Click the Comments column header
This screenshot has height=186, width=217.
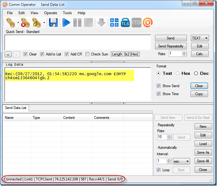108,118
